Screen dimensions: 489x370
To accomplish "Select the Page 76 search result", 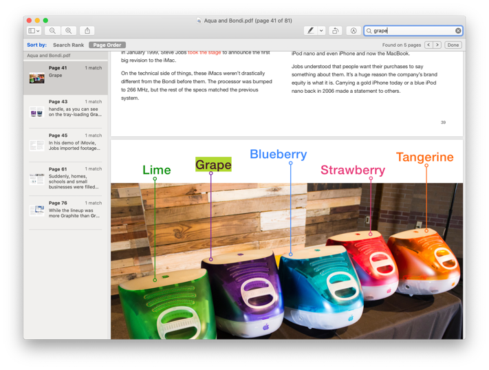I will point(65,213).
